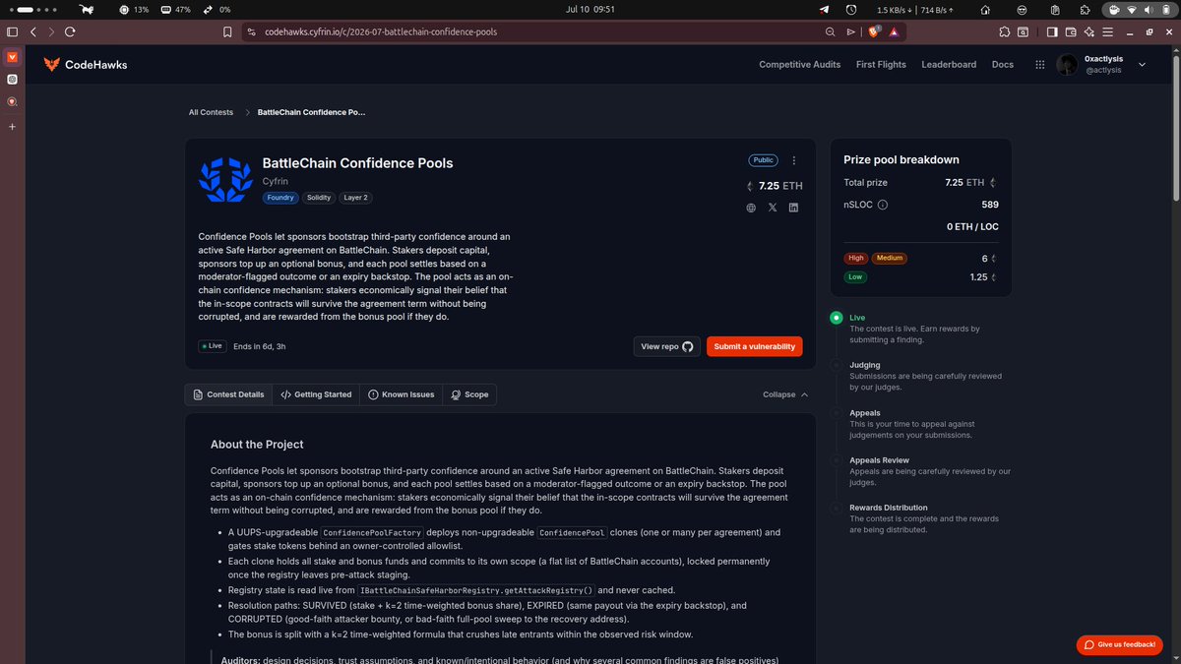Open the contest website globe icon
Viewport: 1181px width, 664px height.
pyautogui.click(x=751, y=208)
